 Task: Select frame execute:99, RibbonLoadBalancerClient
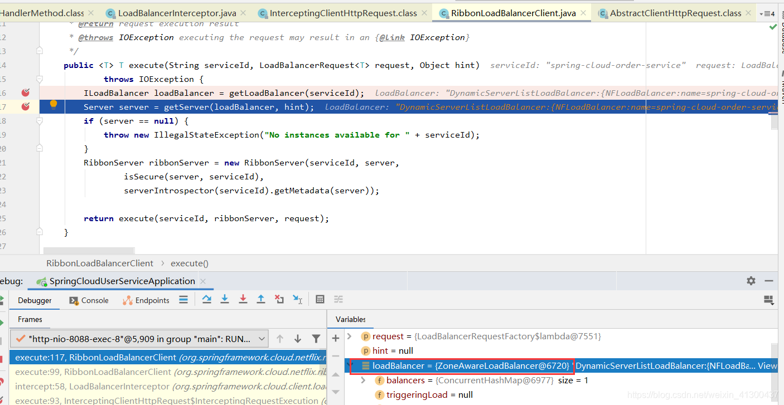[168, 372]
